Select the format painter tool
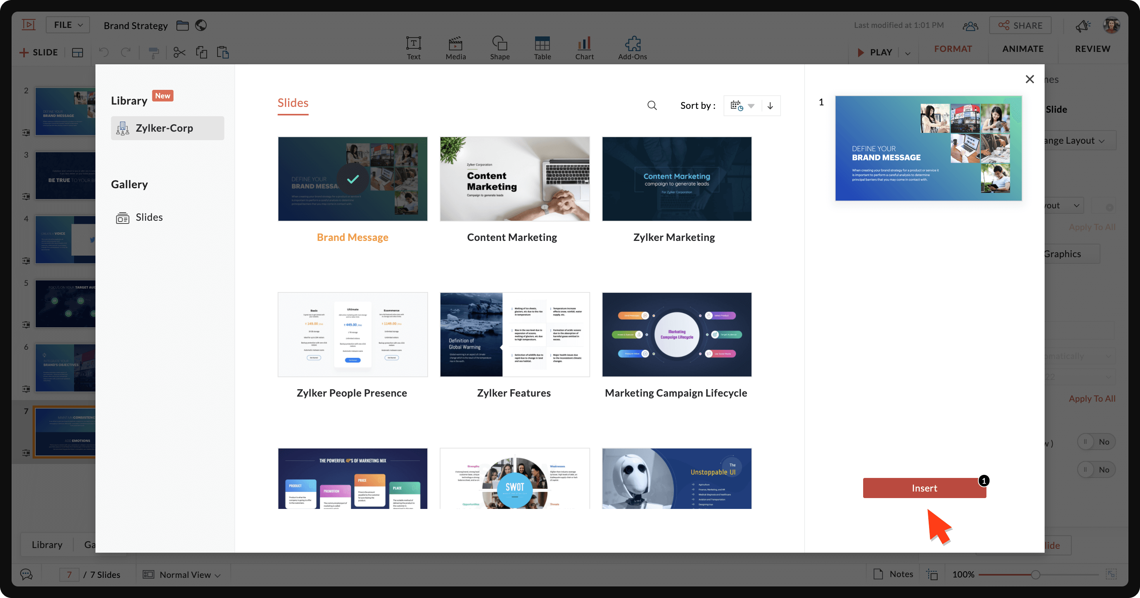Image resolution: width=1140 pixels, height=598 pixels. click(x=154, y=53)
